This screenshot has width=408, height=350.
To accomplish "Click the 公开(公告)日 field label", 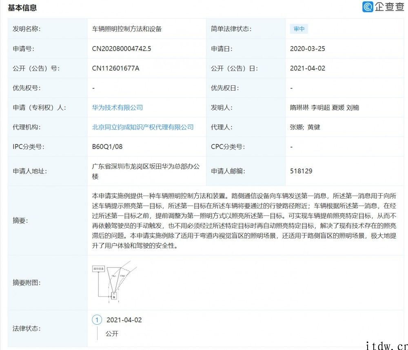I will click(x=234, y=69).
